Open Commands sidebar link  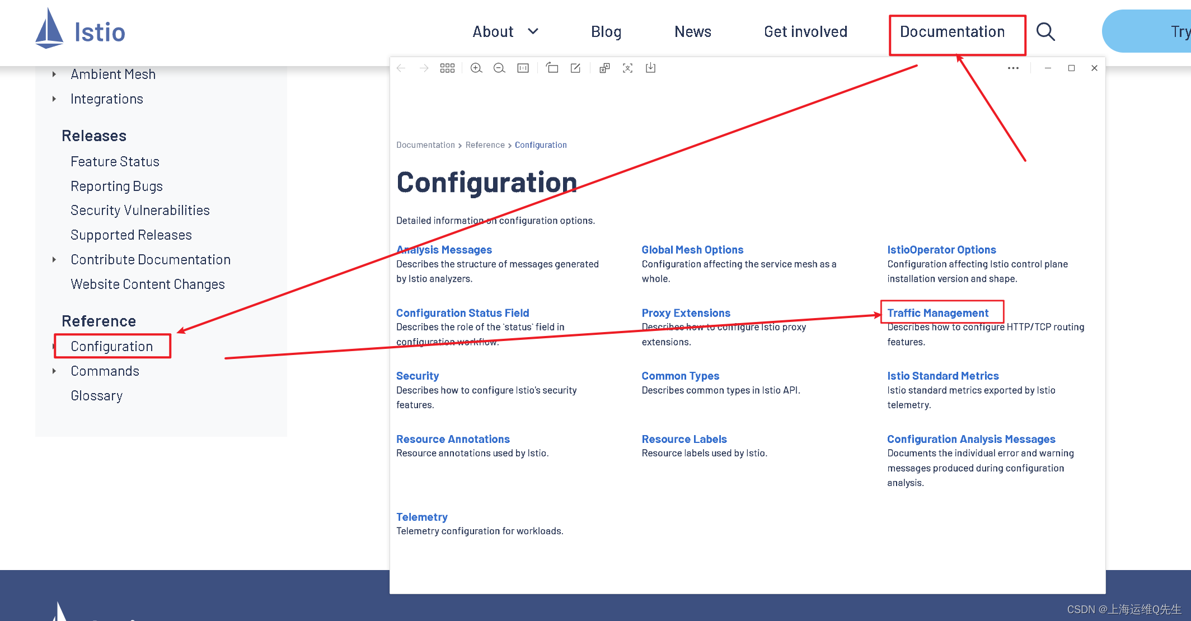pyautogui.click(x=105, y=371)
